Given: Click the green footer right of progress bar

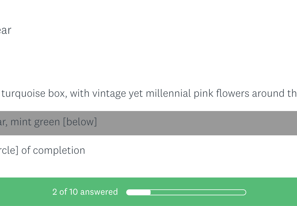Looking at the screenshot, I should click(x=272, y=192).
